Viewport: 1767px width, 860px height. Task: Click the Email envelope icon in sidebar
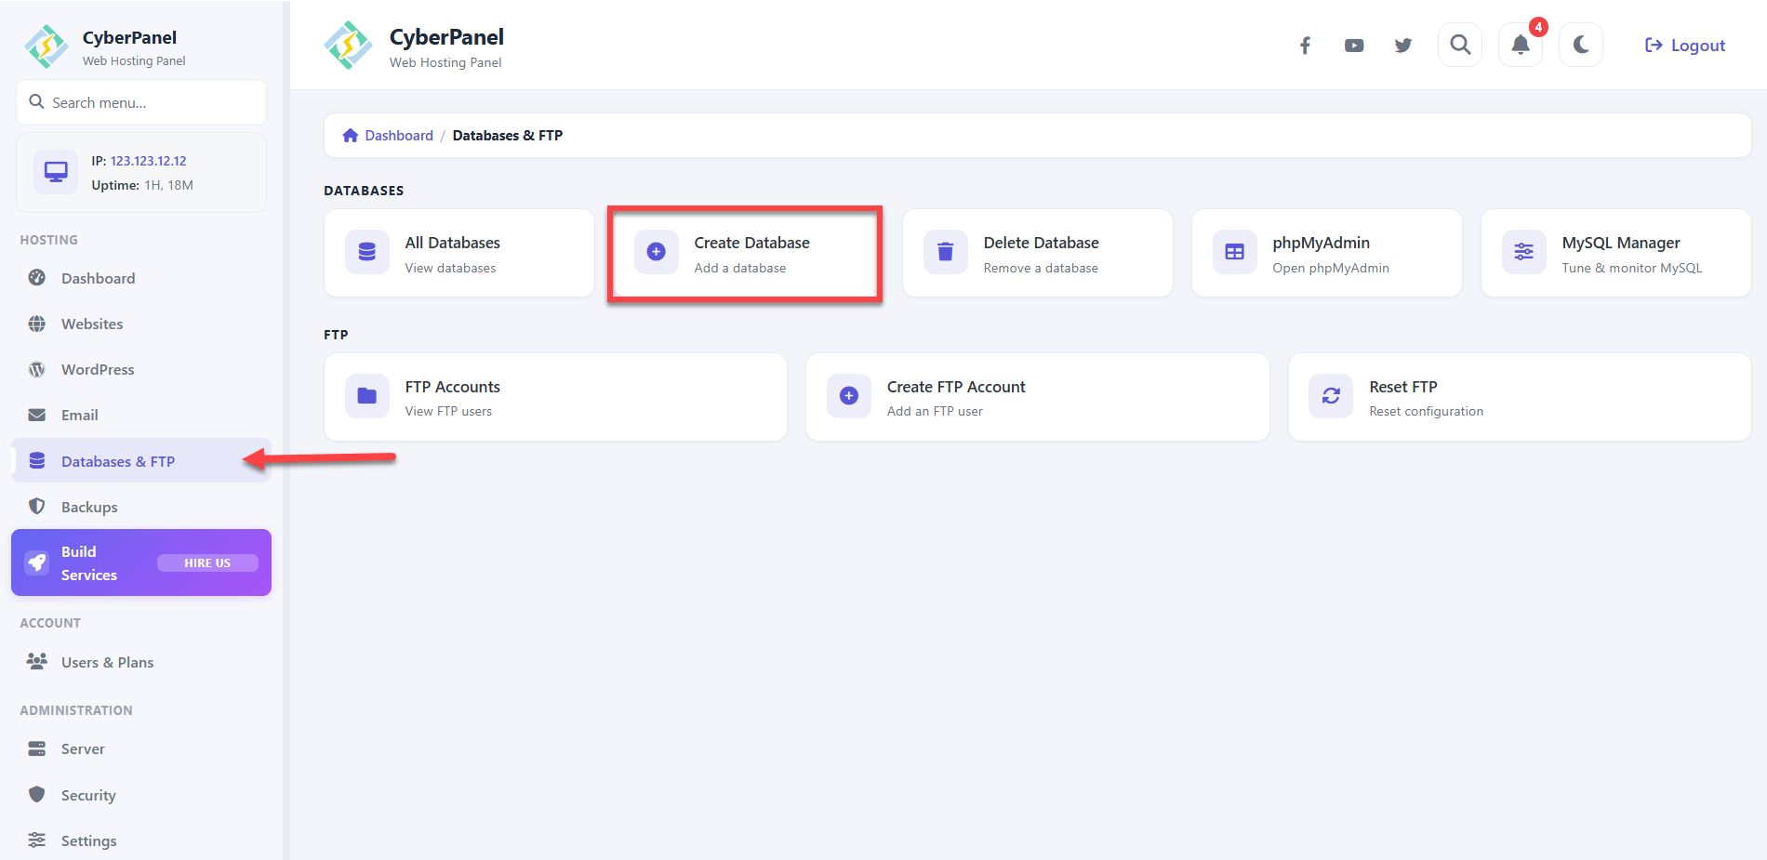37,415
